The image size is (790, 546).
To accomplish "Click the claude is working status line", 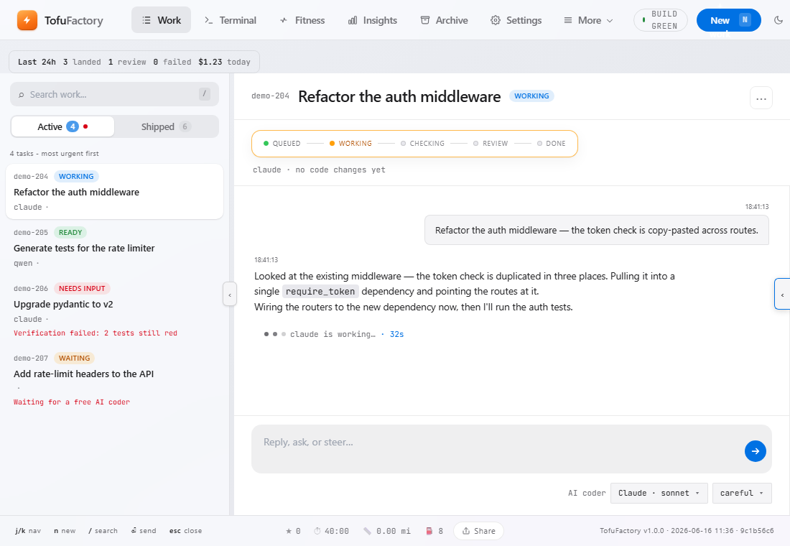I will point(333,334).
